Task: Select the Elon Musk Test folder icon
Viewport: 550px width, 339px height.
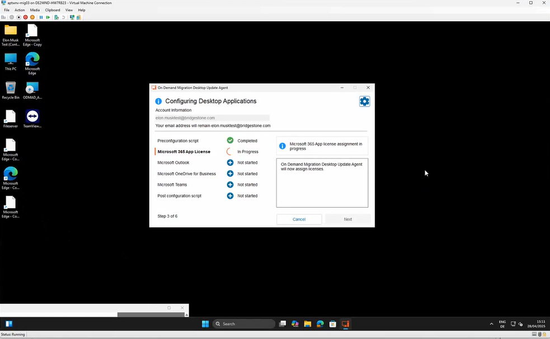Action: click(11, 35)
